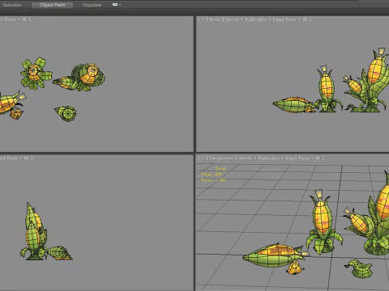Image resolution: width=389 pixels, height=291 pixels.
Task: Click the Front viewport name label
Action: click(x=216, y=19)
